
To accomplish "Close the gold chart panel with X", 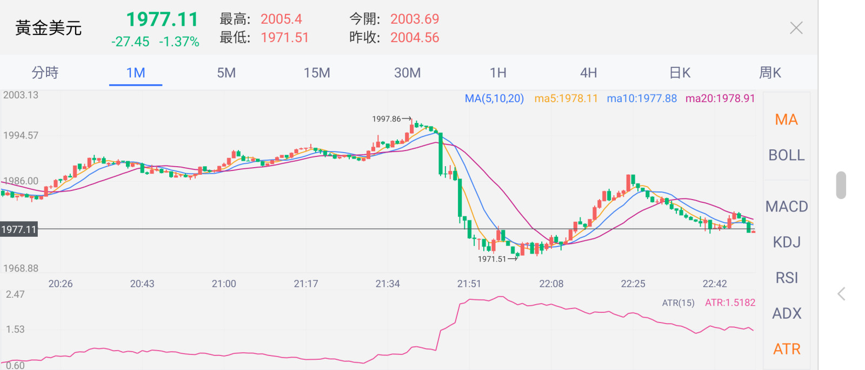I will tap(796, 28).
